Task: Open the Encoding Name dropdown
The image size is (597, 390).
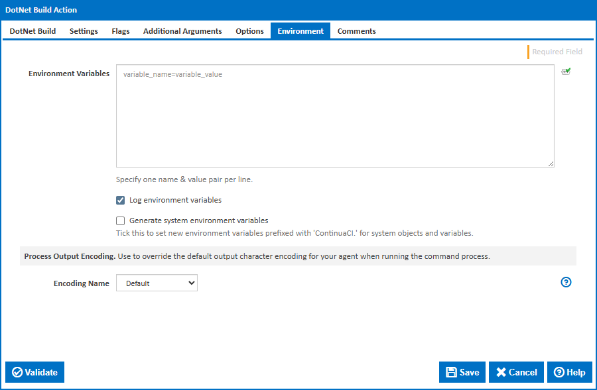Action: tap(157, 283)
